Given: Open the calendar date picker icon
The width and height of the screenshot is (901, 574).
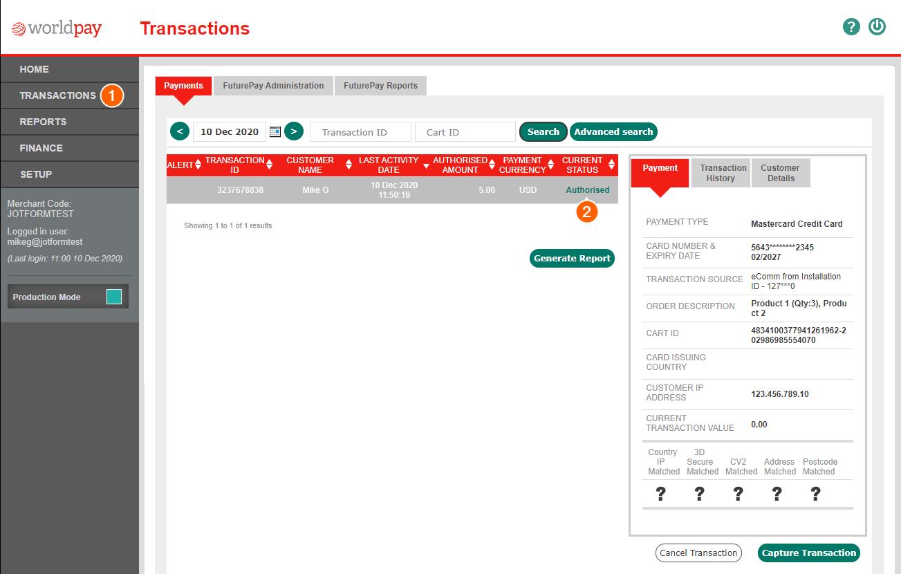Looking at the screenshot, I should (275, 131).
